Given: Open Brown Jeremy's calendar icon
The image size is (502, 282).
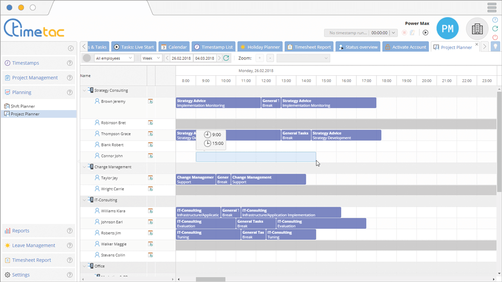Looking at the screenshot, I should pos(151,101).
